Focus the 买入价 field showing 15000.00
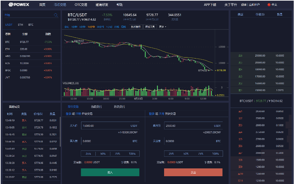This screenshot has width=294, height=184. pyautogui.click(x=110, y=125)
